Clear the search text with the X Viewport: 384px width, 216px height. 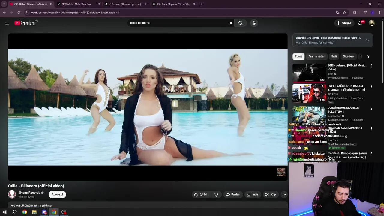(x=231, y=23)
